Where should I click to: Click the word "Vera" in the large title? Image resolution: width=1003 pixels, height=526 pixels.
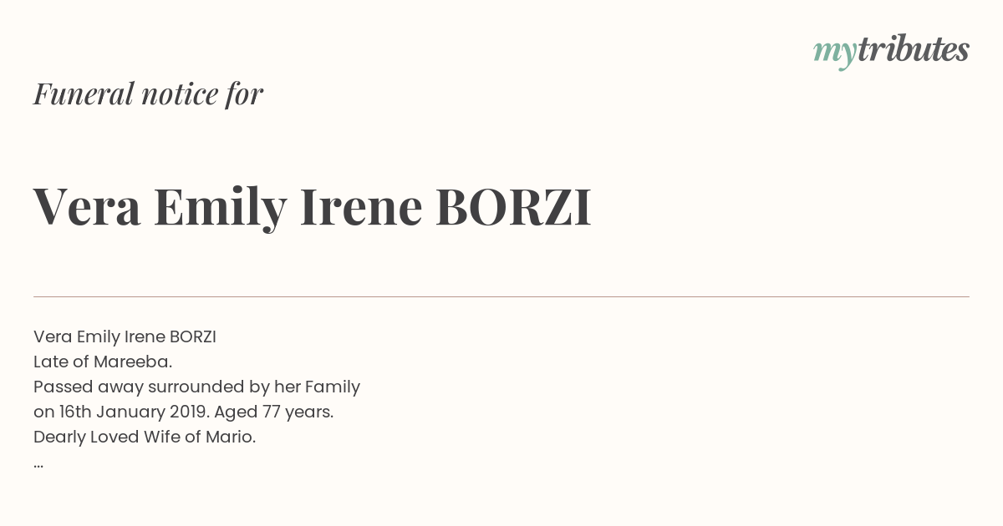tap(88, 207)
